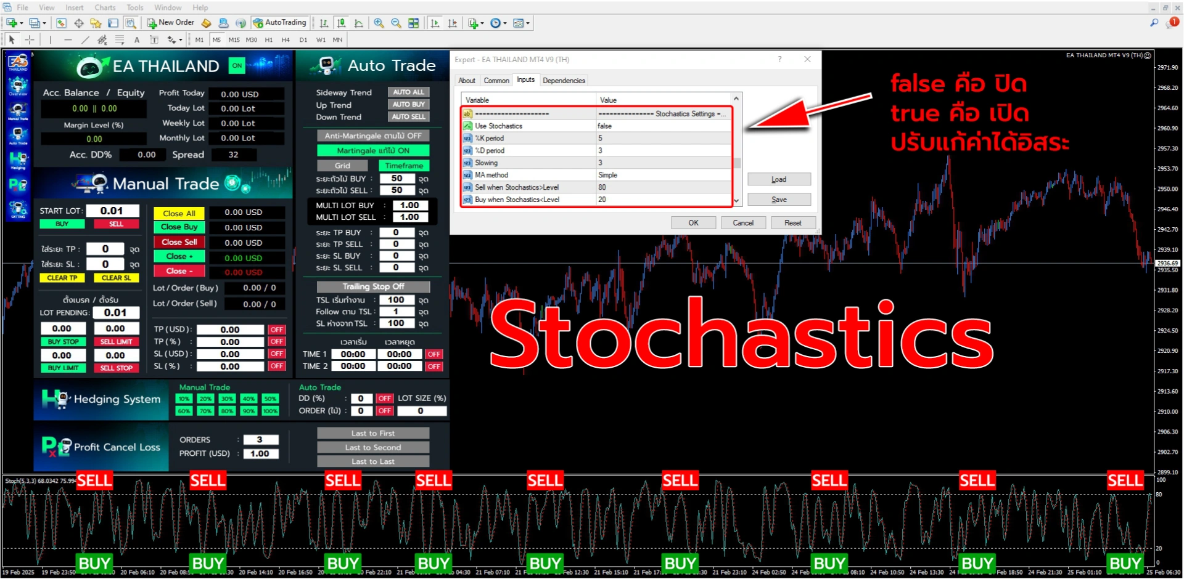The height and width of the screenshot is (579, 1184).
Task: Toggle the EA THAILAND ON switch
Action: point(237,66)
